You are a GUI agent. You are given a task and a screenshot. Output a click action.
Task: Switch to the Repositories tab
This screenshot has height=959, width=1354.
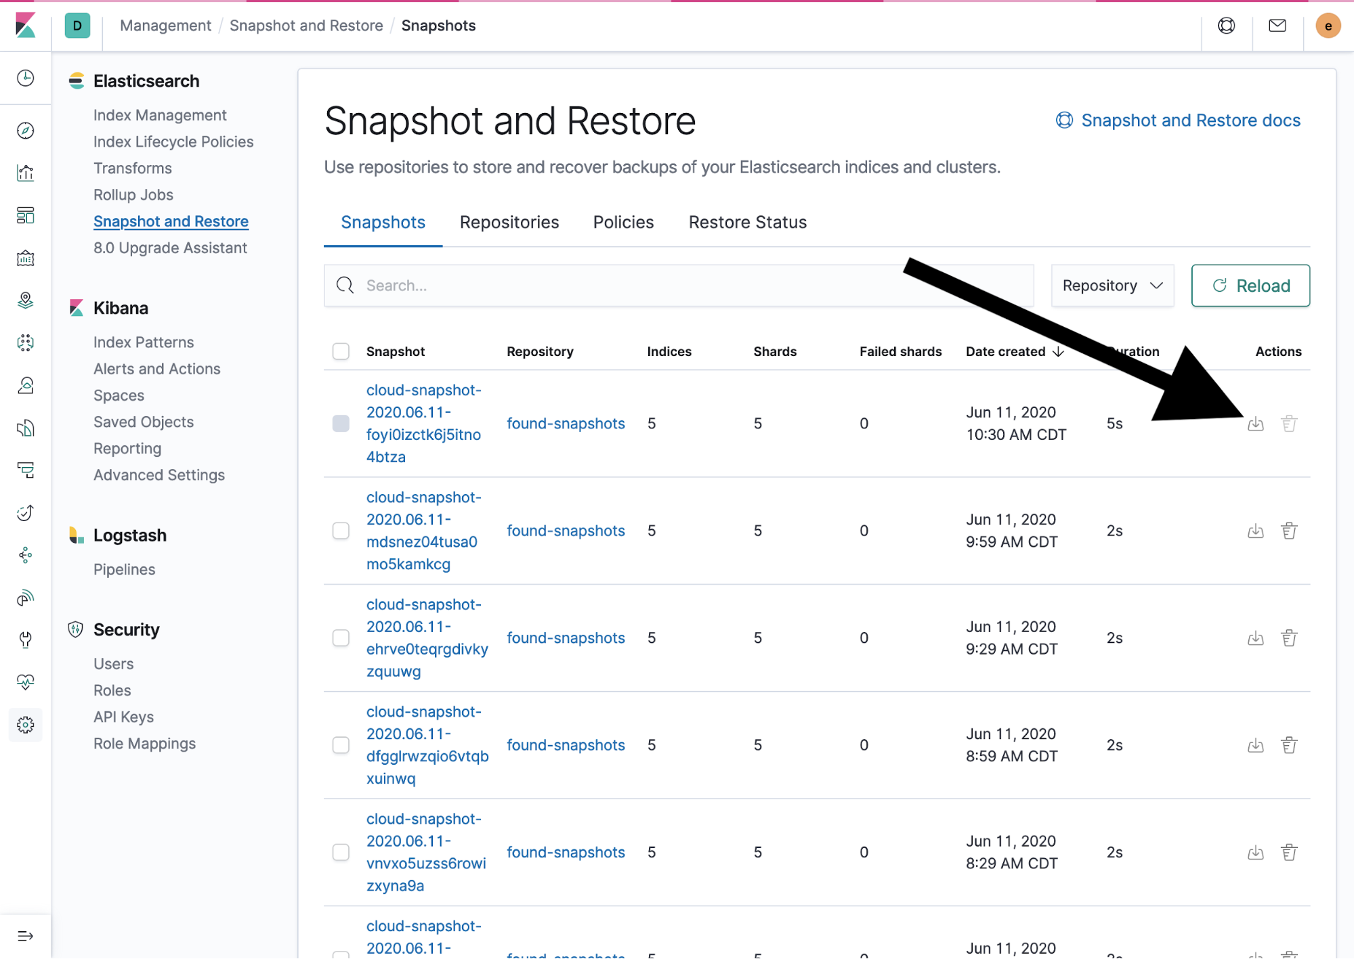point(509,223)
